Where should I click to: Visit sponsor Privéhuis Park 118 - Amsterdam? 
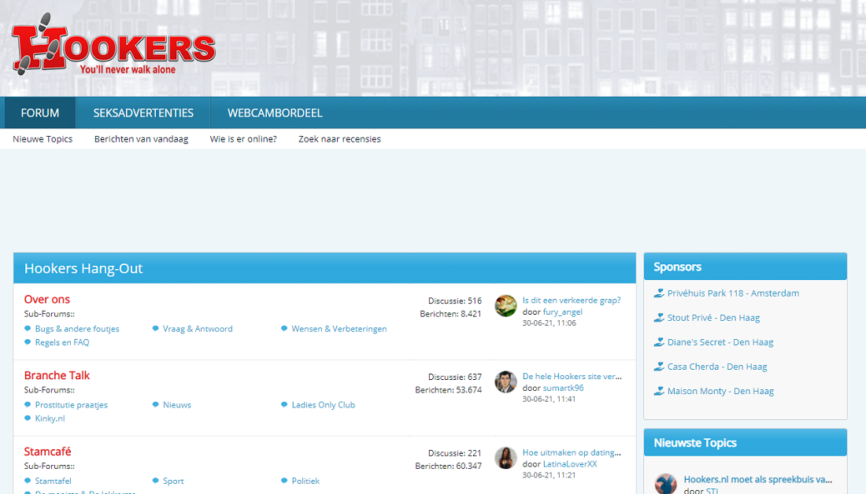733,293
